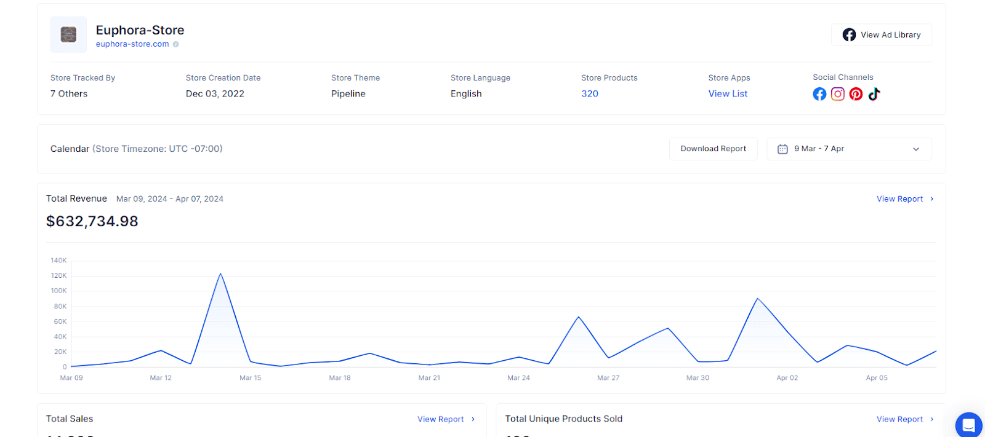Click the Euphora-Store logo thumbnail

click(68, 34)
